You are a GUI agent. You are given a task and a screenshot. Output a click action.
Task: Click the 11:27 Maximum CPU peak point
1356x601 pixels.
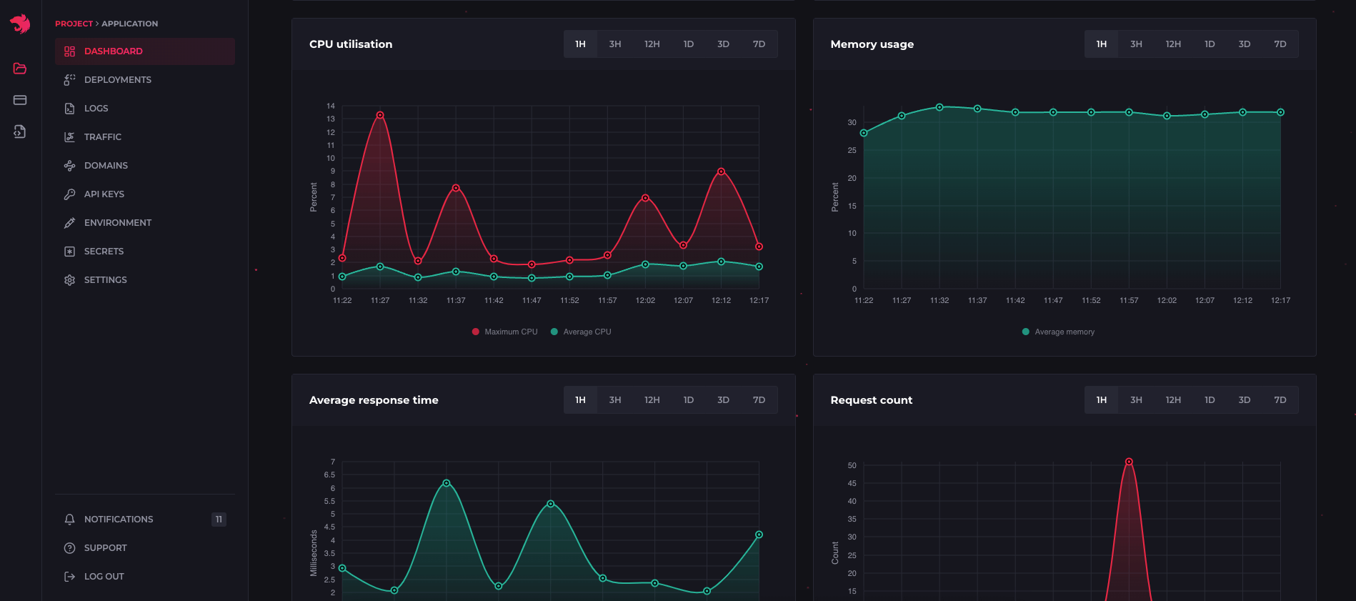click(x=380, y=115)
